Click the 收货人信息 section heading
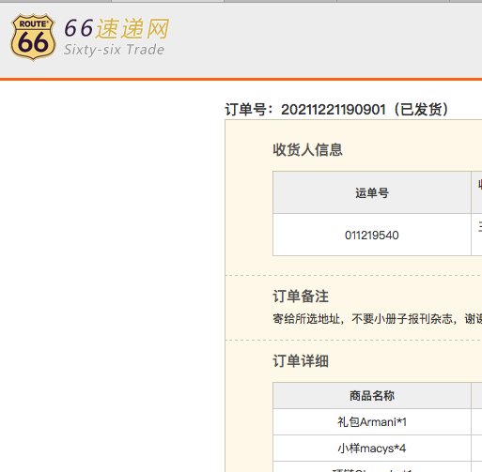482x472 pixels. 307,149
